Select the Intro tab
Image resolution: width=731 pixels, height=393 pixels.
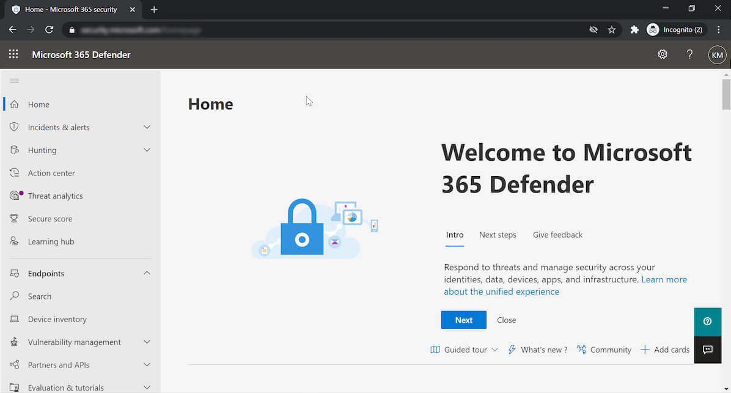pos(455,235)
